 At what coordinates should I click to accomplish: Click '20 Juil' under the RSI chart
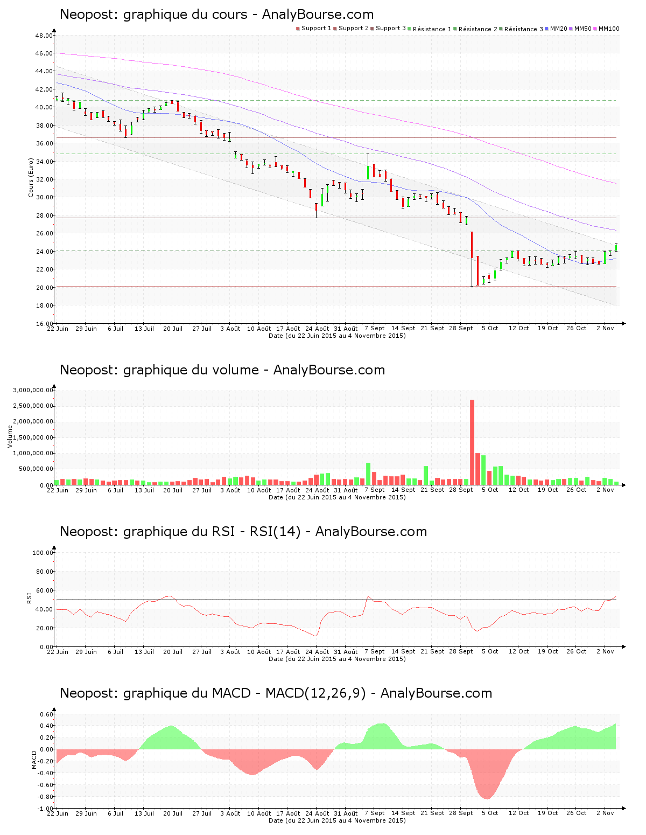(x=173, y=651)
